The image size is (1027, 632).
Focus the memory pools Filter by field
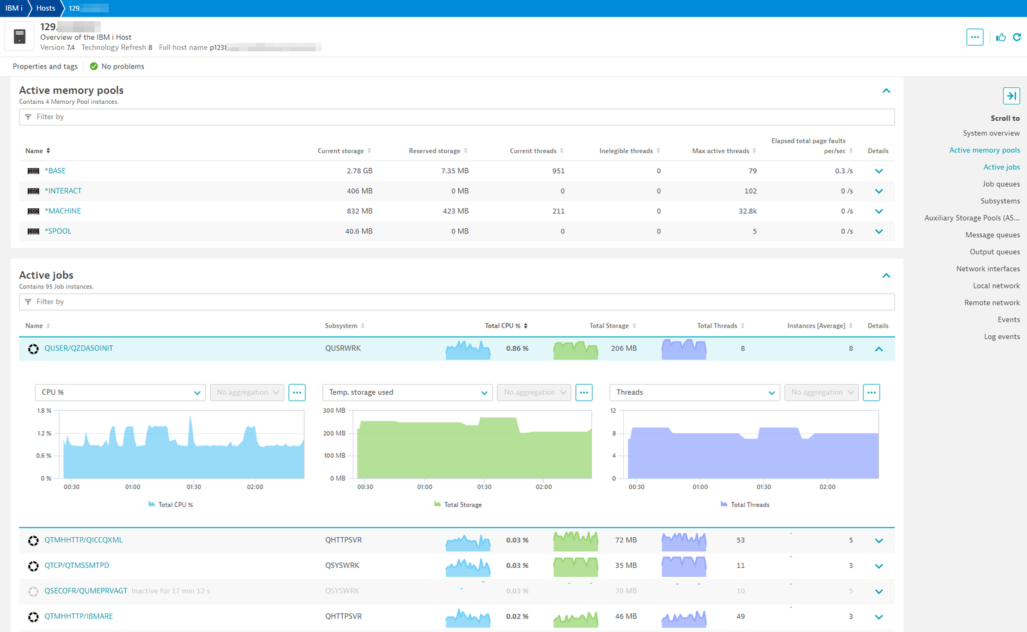(456, 117)
